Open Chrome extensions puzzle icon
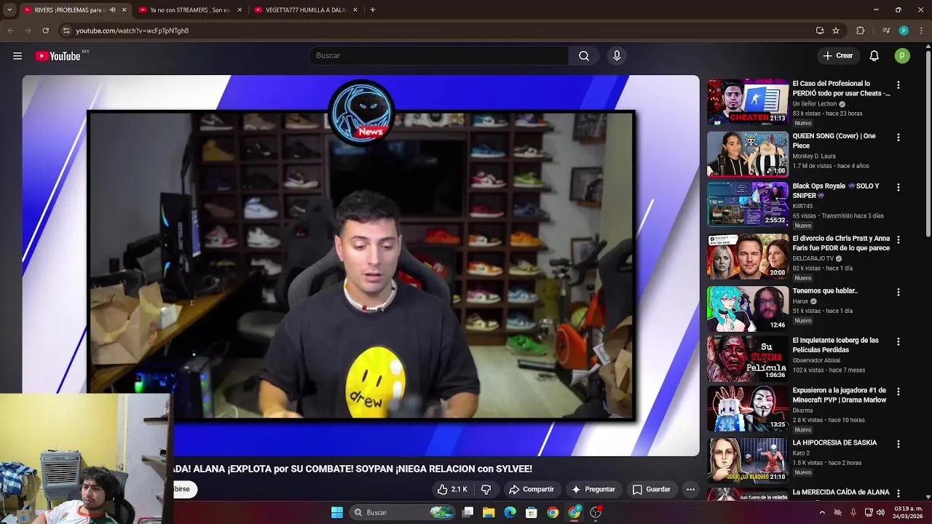Viewport: 932px width, 524px height. pyautogui.click(x=861, y=31)
